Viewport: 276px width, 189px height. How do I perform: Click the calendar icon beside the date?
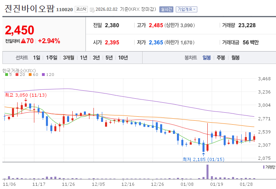pos(92,10)
